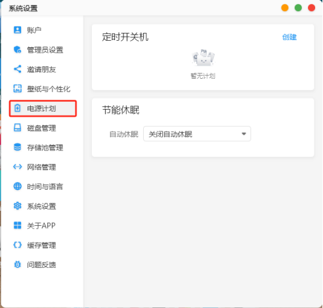Select the 网络管理 network icon
The width and height of the screenshot is (323, 308).
point(18,167)
